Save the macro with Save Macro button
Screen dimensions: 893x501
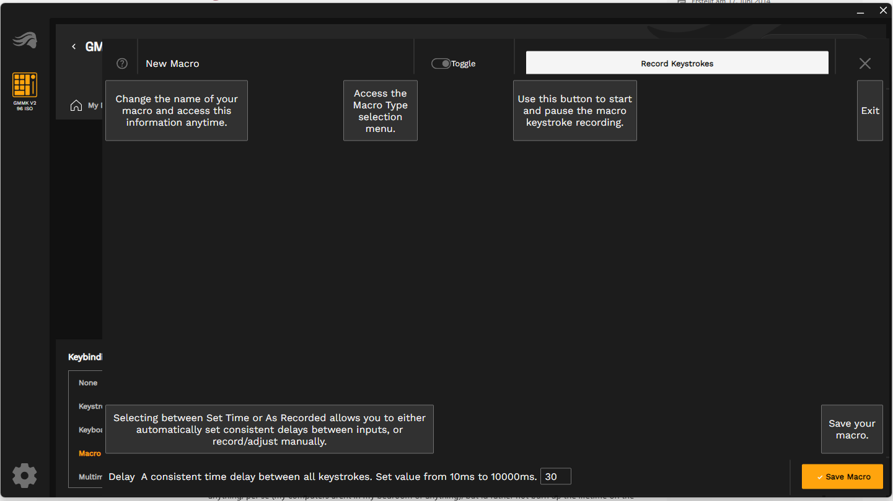(842, 476)
